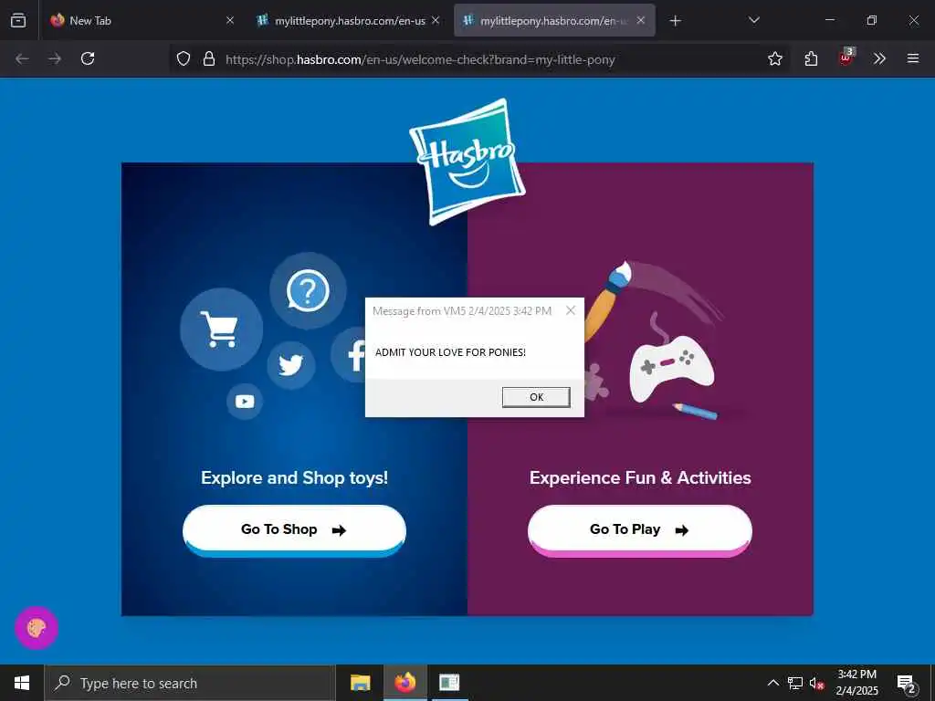Open File Explorer from taskbar
This screenshot has width=935, height=701.
360,683
